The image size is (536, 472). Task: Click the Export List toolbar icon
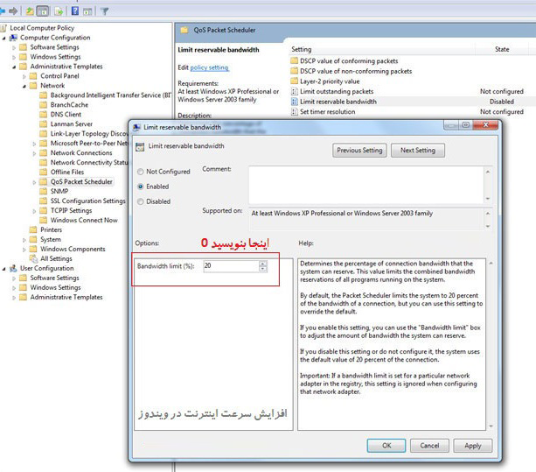pyautogui.click(x=59, y=11)
